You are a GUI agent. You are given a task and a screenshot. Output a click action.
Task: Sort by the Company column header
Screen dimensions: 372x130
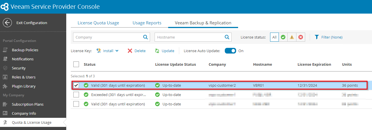point(217,64)
